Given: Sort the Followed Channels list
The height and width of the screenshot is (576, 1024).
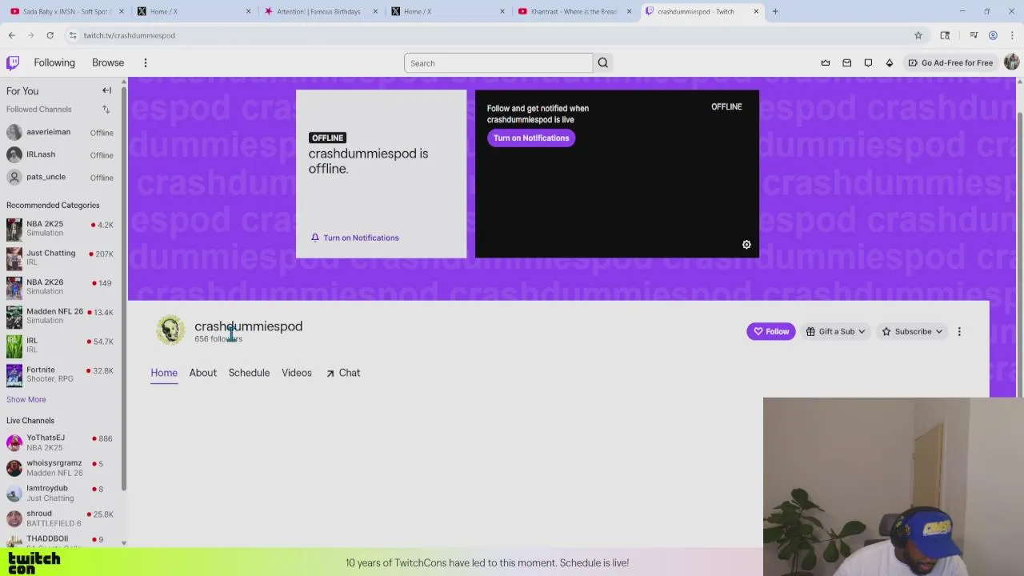Looking at the screenshot, I should [x=106, y=109].
